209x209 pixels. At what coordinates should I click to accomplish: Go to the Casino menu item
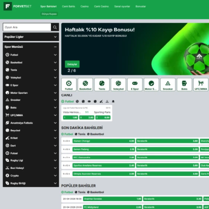pyautogui.click(x=84, y=6)
